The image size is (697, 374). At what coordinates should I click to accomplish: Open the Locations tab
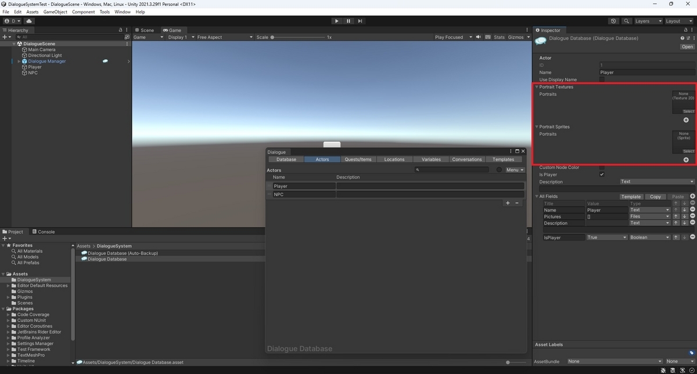(394, 159)
